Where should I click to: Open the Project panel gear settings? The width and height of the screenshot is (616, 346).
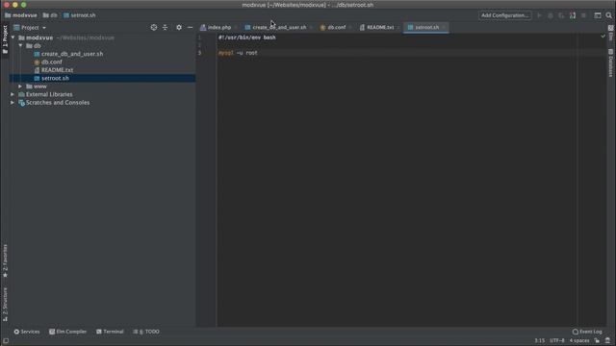(x=179, y=28)
